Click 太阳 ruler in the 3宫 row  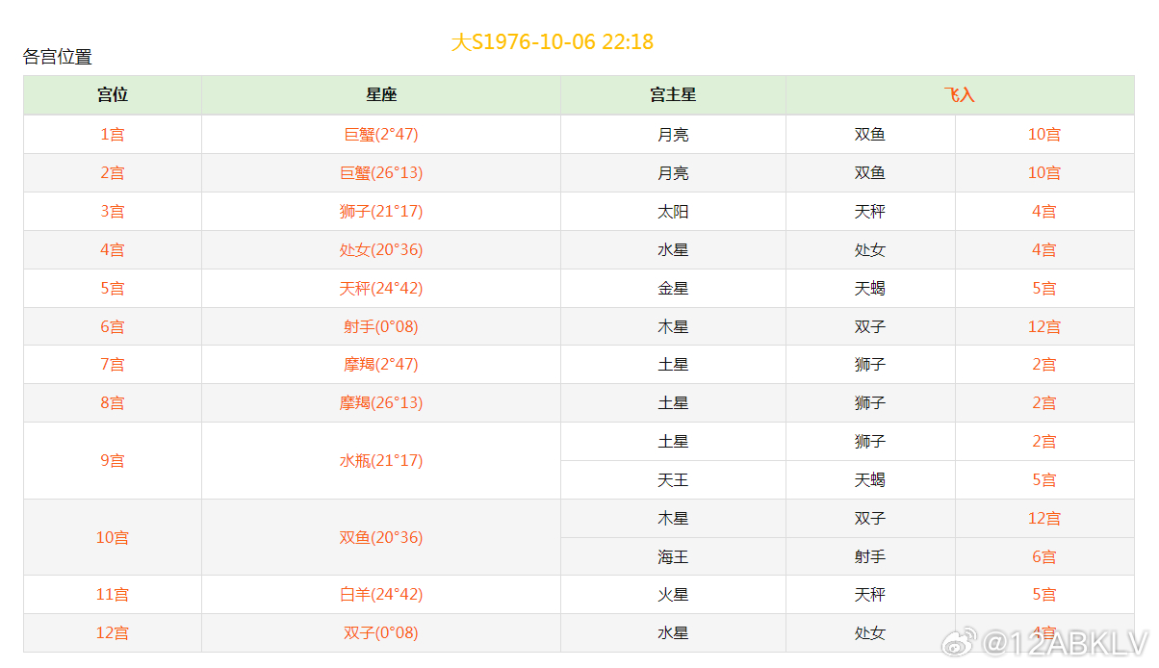pyautogui.click(x=673, y=212)
